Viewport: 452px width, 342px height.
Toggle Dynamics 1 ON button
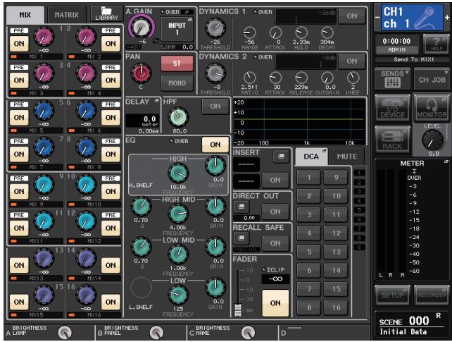coord(352,16)
